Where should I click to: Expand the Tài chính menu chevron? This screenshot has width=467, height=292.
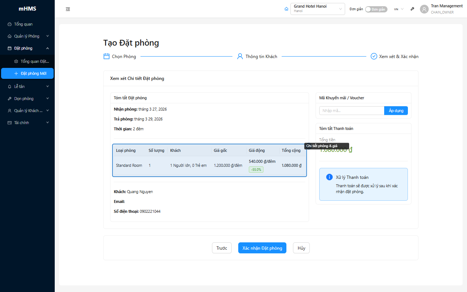[x=47, y=123]
